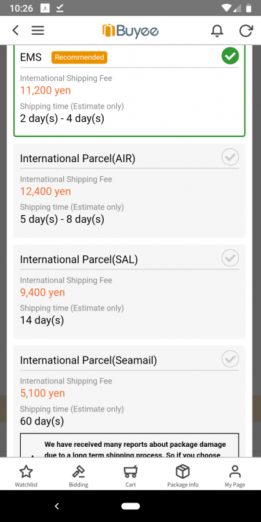
Task: Open Bidding gavel tab
Action: pos(78,476)
